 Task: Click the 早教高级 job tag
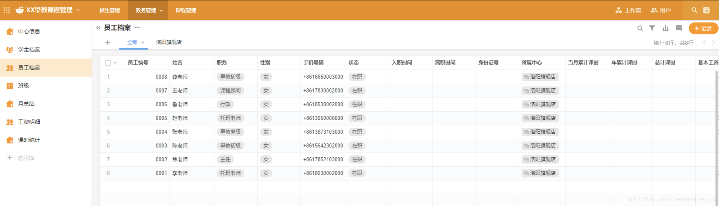(x=230, y=132)
